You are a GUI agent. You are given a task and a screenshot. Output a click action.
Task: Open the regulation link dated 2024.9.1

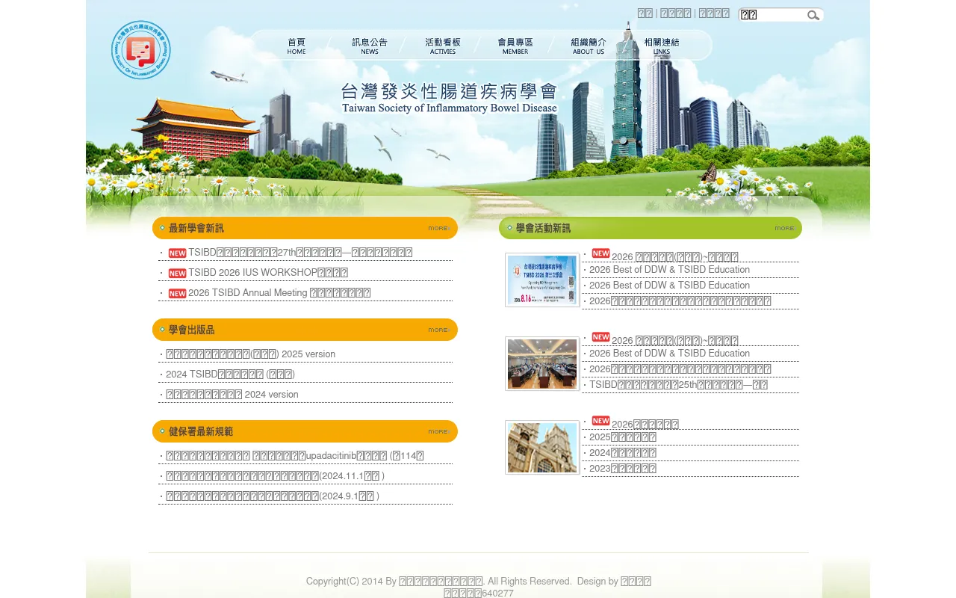pos(273,496)
